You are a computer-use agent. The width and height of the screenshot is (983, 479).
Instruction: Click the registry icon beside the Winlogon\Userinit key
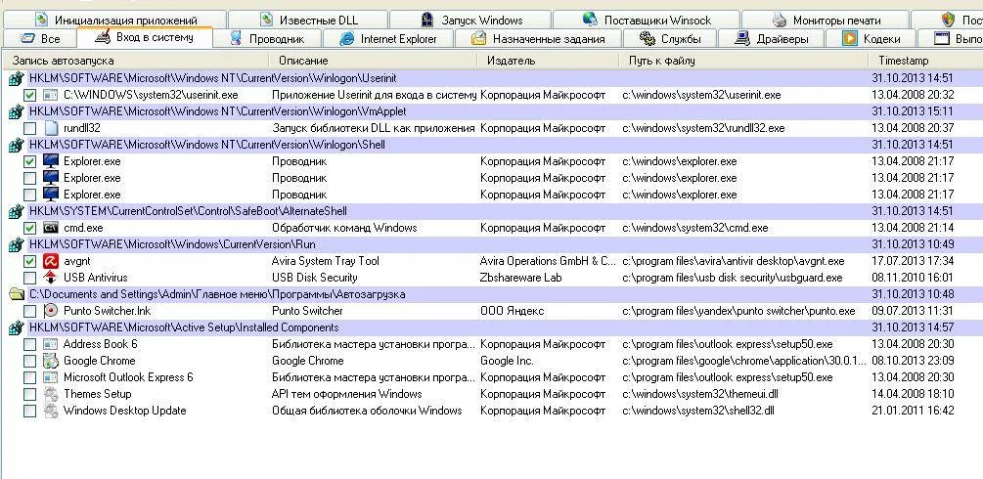coord(16,79)
